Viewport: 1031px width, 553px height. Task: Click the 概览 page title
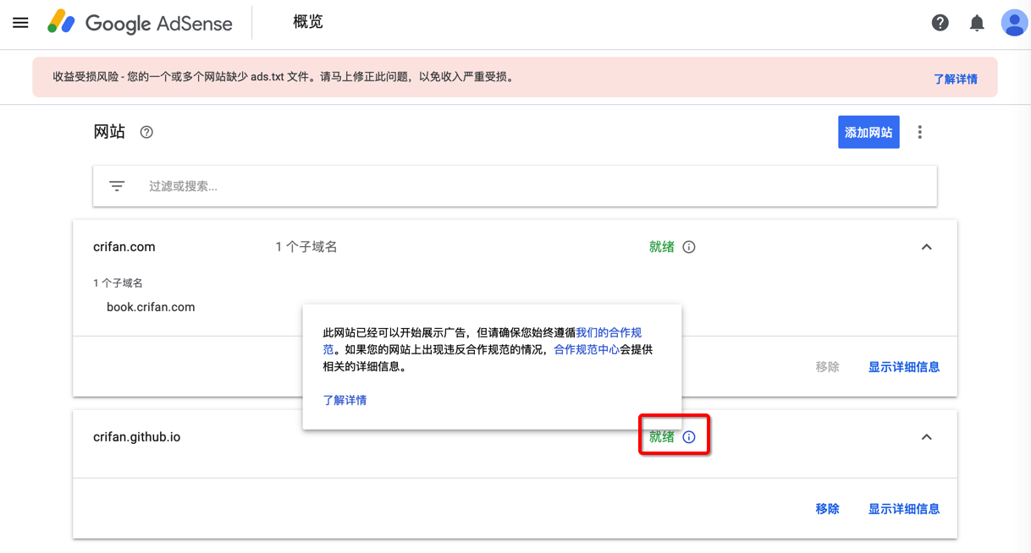pyautogui.click(x=308, y=22)
